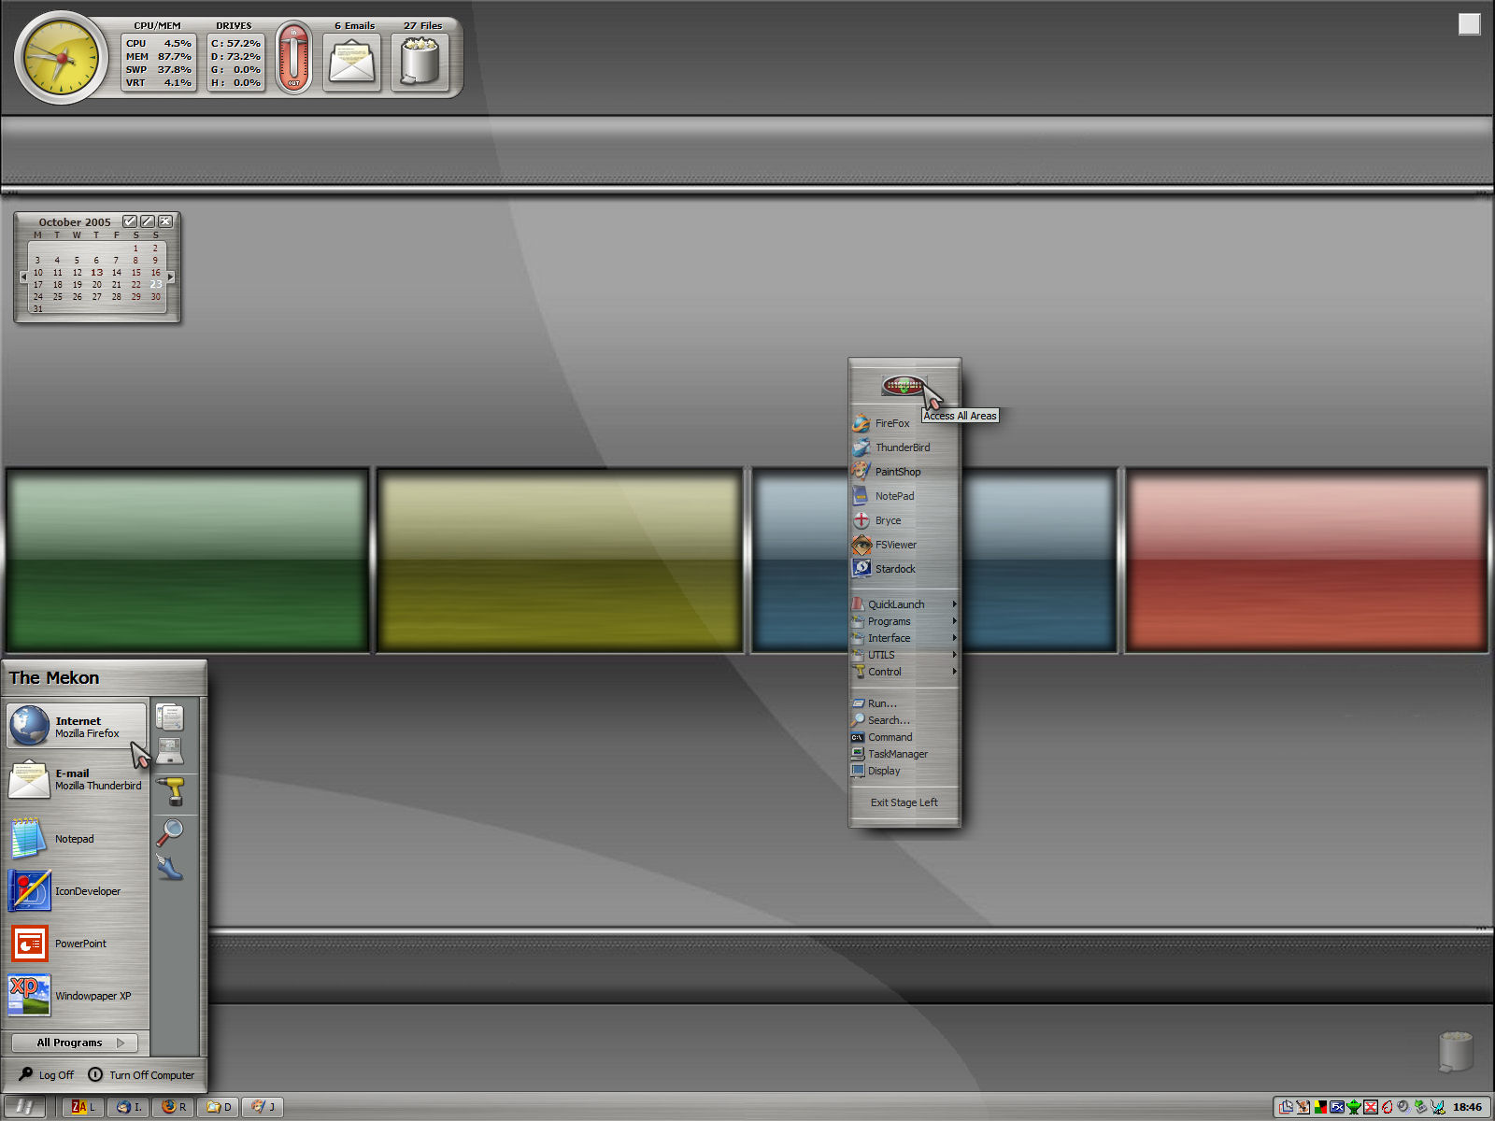1495x1121 pixels.
Task: Click the recycle bin desktop icon
Action: [x=1456, y=1051]
